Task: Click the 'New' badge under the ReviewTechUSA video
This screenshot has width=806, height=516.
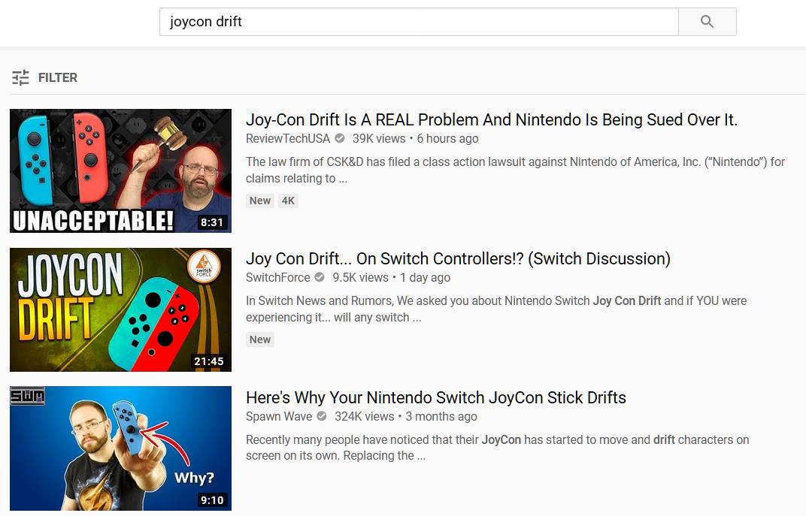Action: (260, 201)
